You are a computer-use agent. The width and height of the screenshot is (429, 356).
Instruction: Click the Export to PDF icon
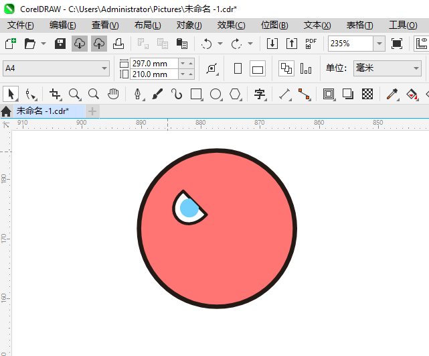(x=311, y=44)
